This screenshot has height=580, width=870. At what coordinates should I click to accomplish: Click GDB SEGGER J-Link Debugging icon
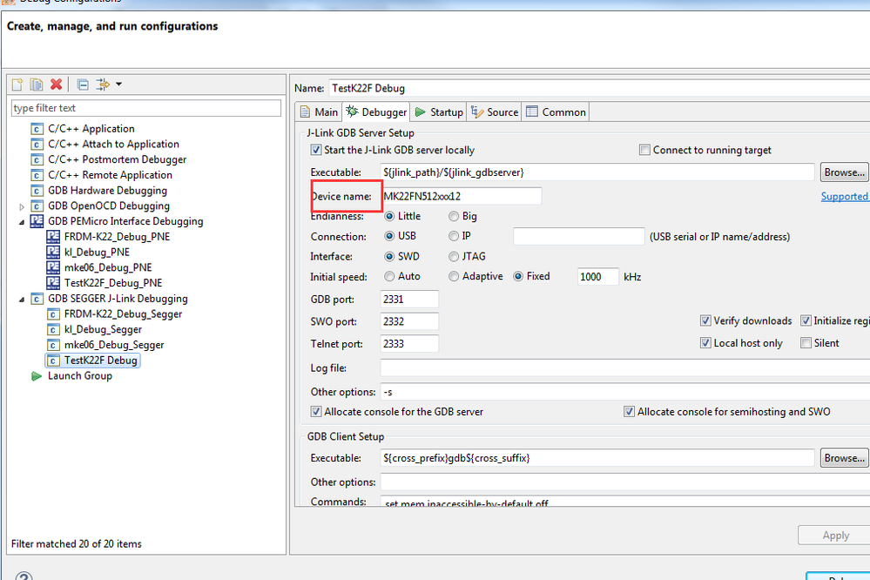tap(37, 300)
